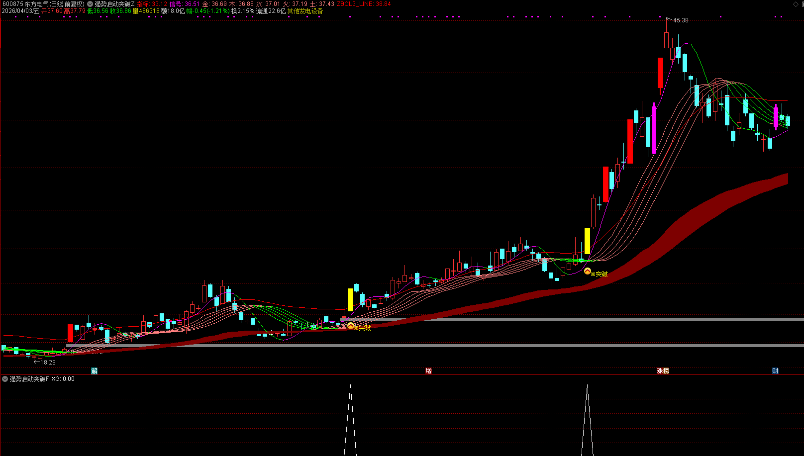Viewport: 804px width, 456px height.
Task: Click the 18.29 low price label
Action: tap(48, 363)
